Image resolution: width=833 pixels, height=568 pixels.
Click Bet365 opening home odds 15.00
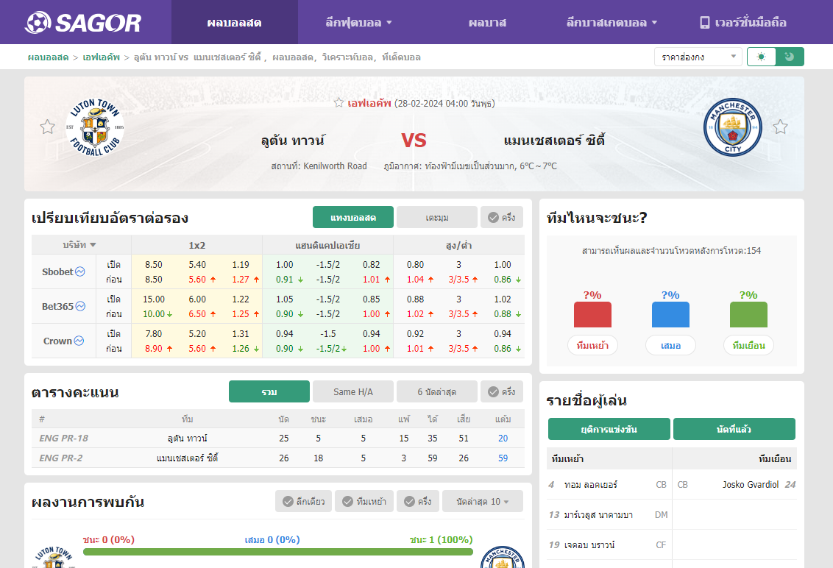154,299
